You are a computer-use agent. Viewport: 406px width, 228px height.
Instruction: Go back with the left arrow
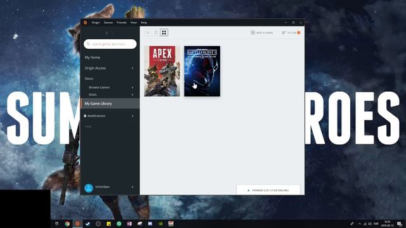point(107,33)
